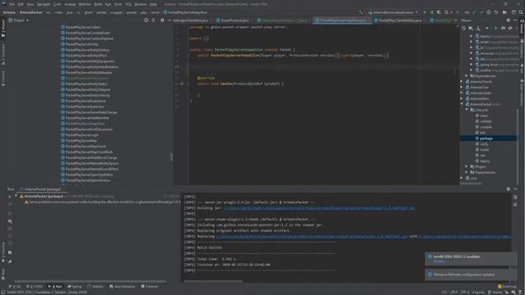Hide the Project panel with minus icon
The width and height of the screenshot is (525, 295).
click(170, 20)
